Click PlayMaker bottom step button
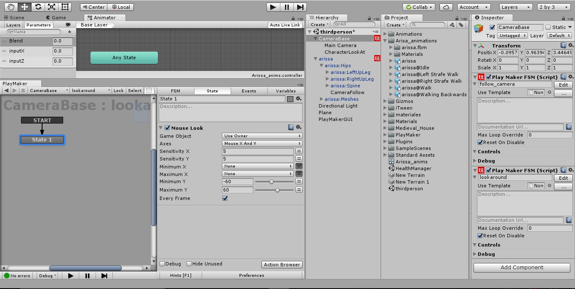 click(104, 276)
